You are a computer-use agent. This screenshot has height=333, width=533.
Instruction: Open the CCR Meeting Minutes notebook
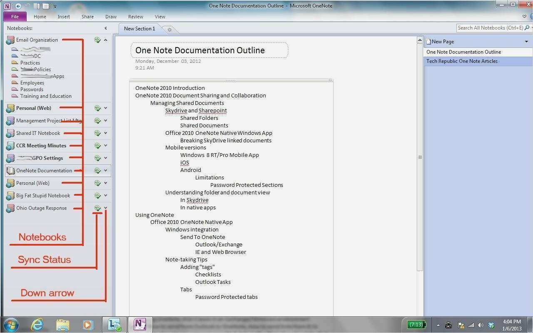(41, 146)
